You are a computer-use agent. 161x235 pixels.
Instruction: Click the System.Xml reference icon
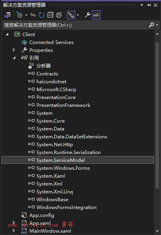(31, 184)
